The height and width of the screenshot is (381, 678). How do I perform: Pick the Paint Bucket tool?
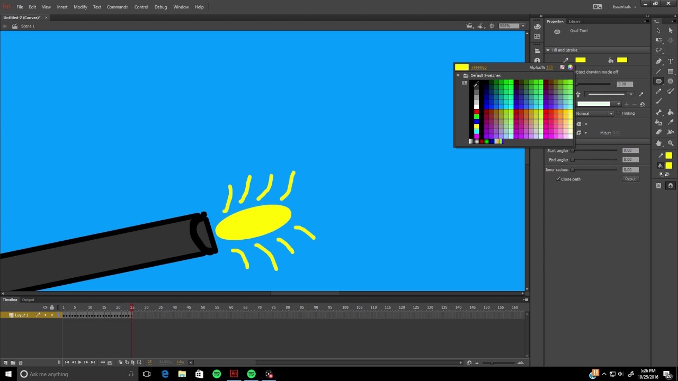tap(671, 112)
